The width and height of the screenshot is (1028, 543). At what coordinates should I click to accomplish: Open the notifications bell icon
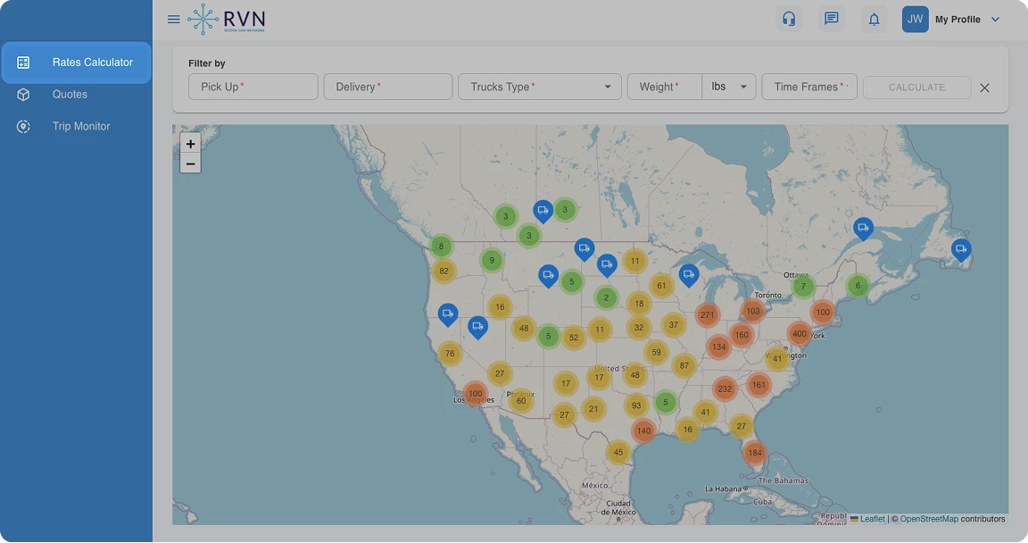tap(874, 19)
